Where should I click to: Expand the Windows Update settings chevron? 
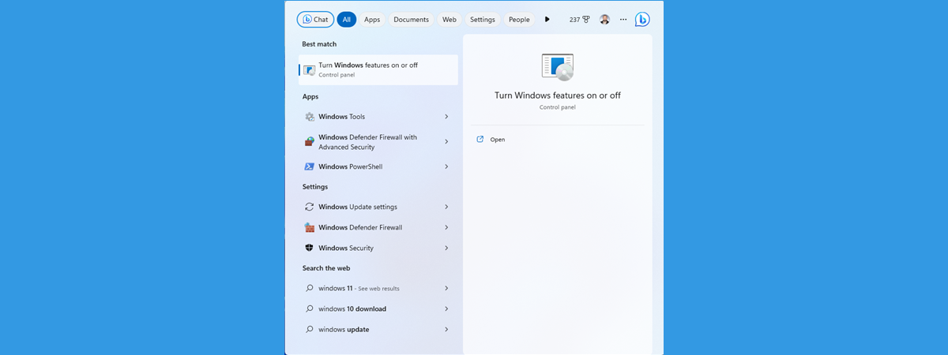[x=446, y=207]
